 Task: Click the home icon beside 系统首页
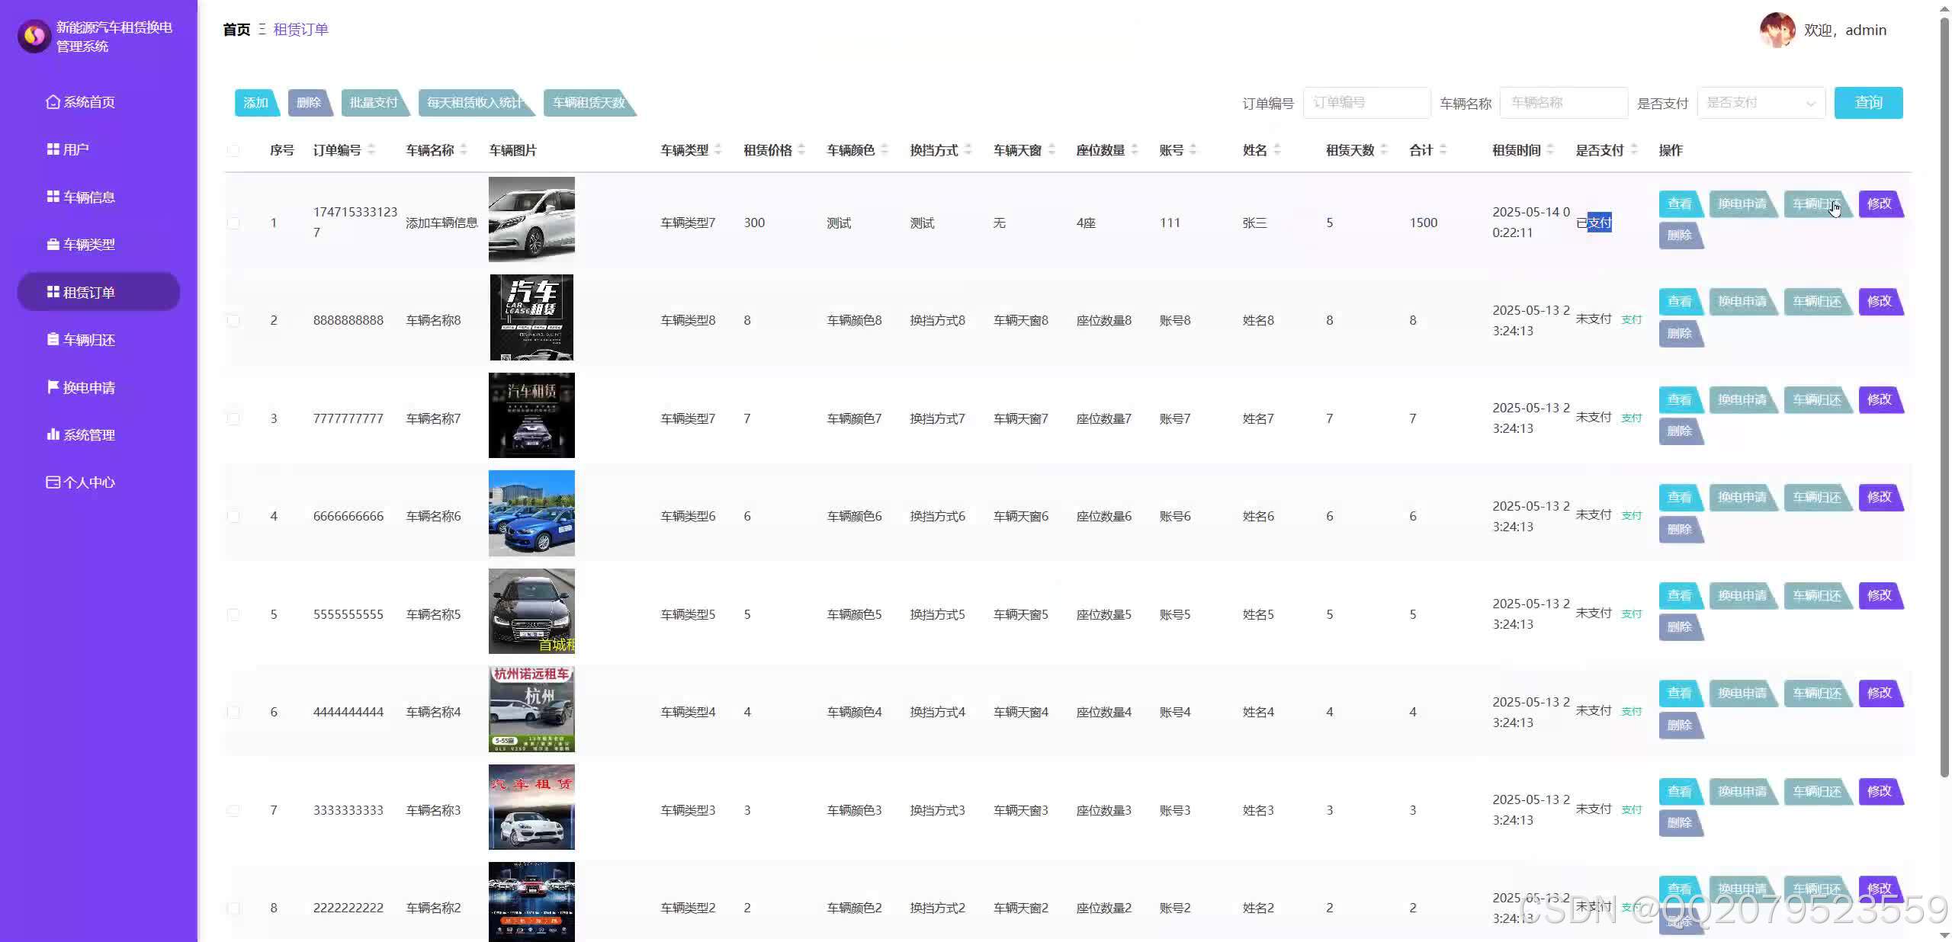pyautogui.click(x=53, y=102)
